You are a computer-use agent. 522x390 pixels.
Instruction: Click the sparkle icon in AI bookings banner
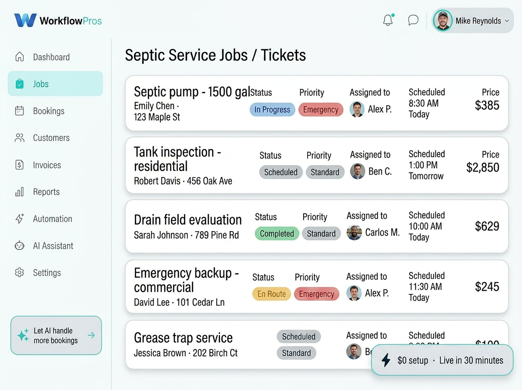pyautogui.click(x=23, y=336)
